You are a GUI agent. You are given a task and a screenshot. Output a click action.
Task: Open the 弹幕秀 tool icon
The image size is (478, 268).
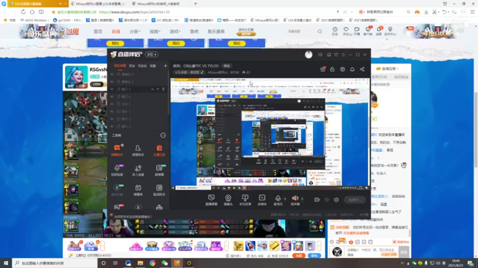(x=138, y=190)
